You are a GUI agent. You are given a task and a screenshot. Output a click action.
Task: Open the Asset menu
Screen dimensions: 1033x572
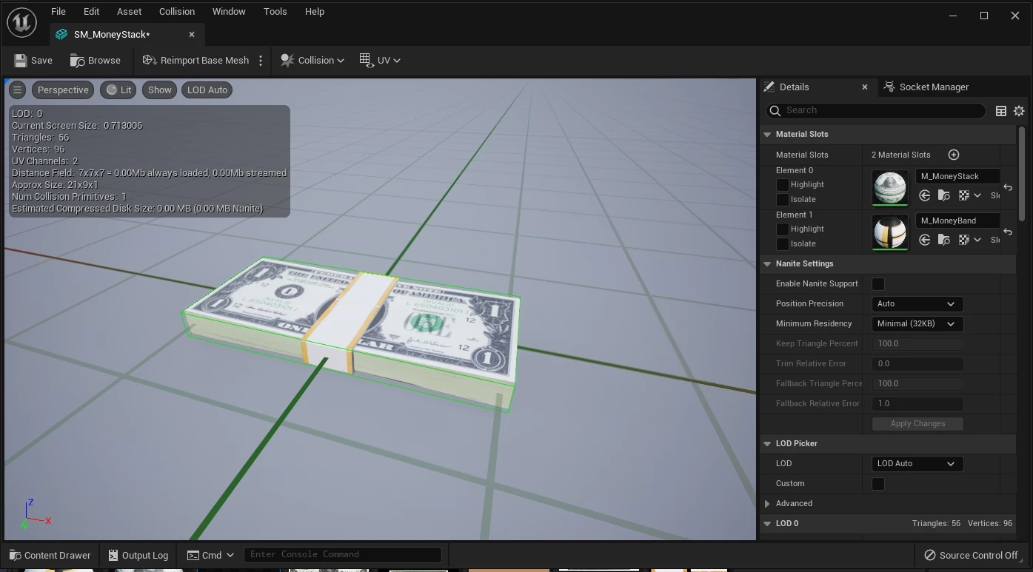click(x=129, y=12)
